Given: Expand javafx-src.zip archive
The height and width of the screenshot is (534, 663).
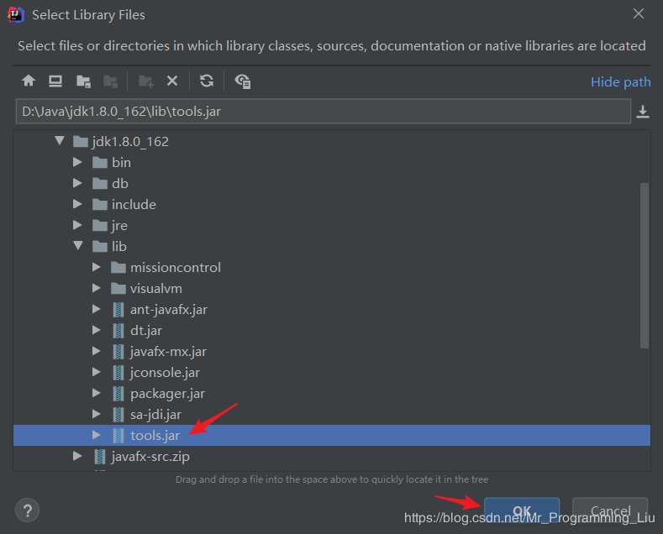Looking at the screenshot, I should point(77,456).
